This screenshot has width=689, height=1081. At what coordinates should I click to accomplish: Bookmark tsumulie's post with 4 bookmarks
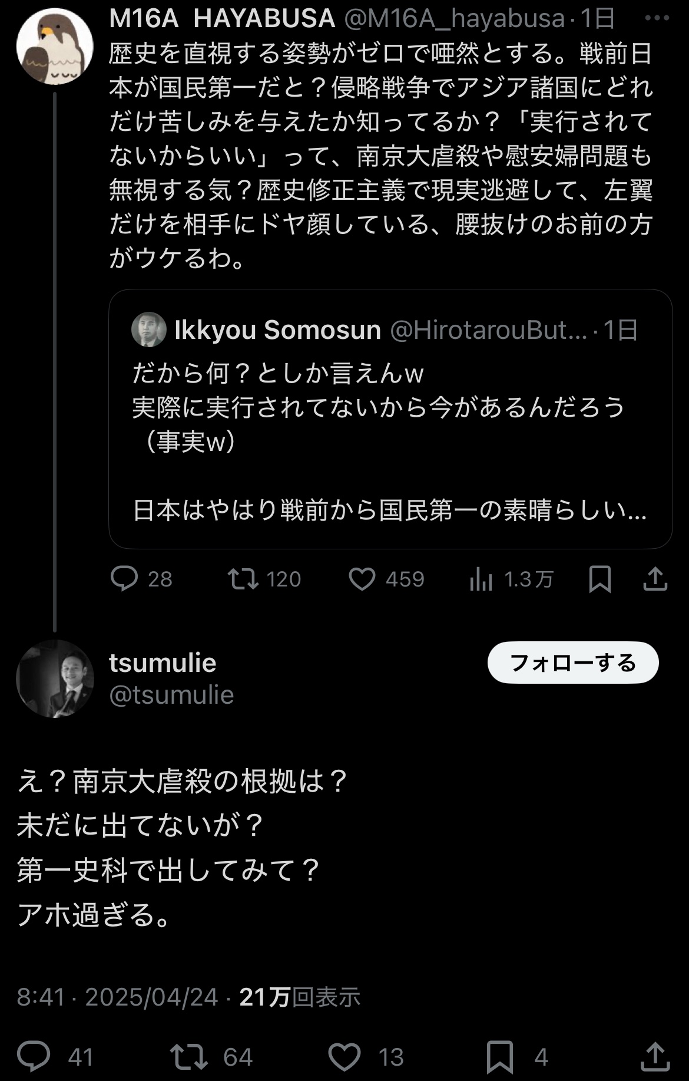500,1056
